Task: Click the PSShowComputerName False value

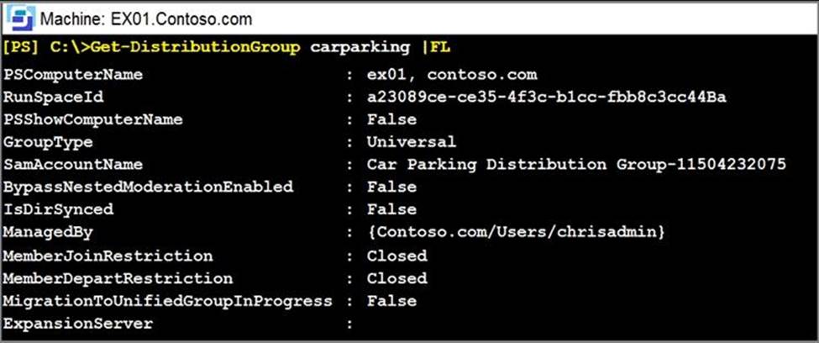Action: (391, 119)
